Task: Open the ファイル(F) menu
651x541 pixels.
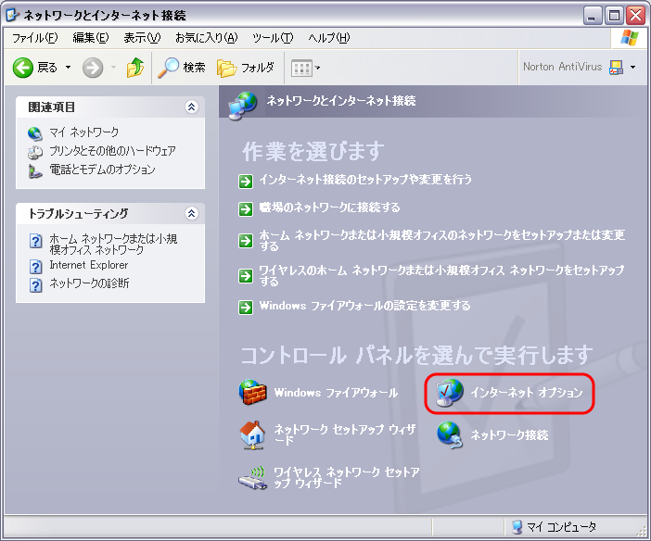Action: [35, 38]
